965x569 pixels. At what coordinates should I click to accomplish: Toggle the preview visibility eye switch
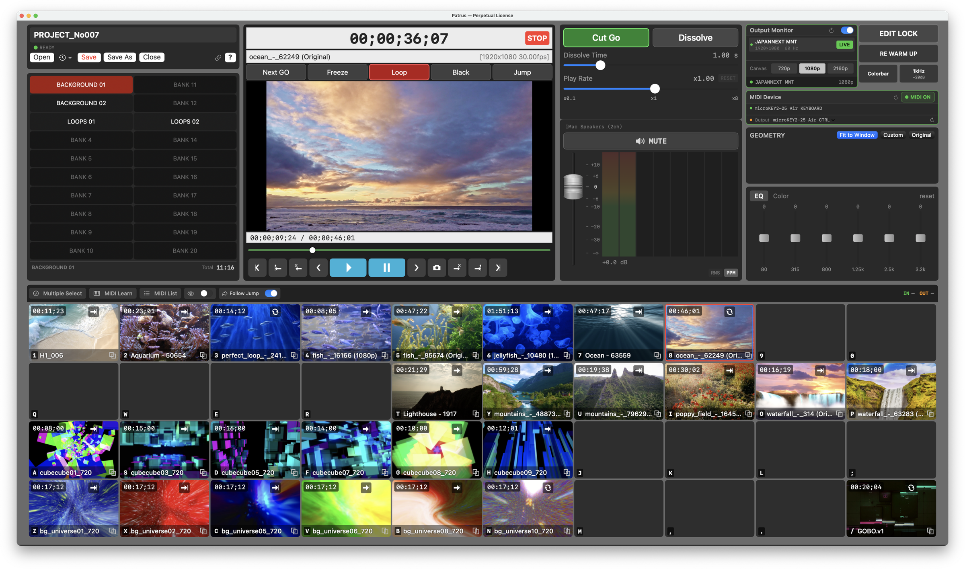205,294
